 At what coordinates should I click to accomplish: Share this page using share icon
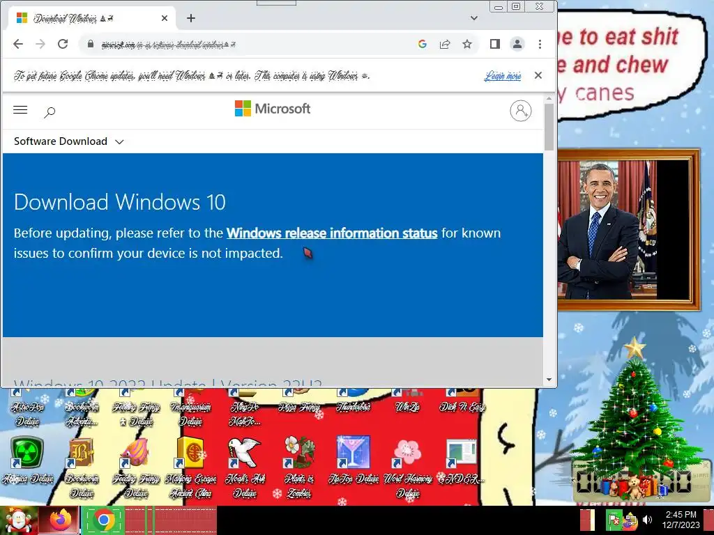445,44
